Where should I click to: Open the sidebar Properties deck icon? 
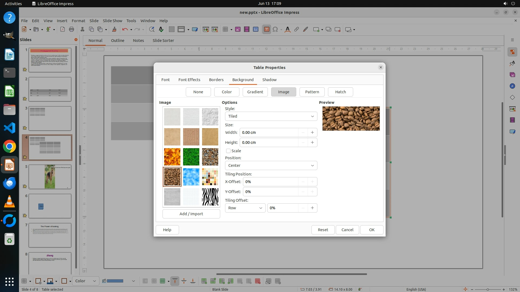tap(512, 52)
